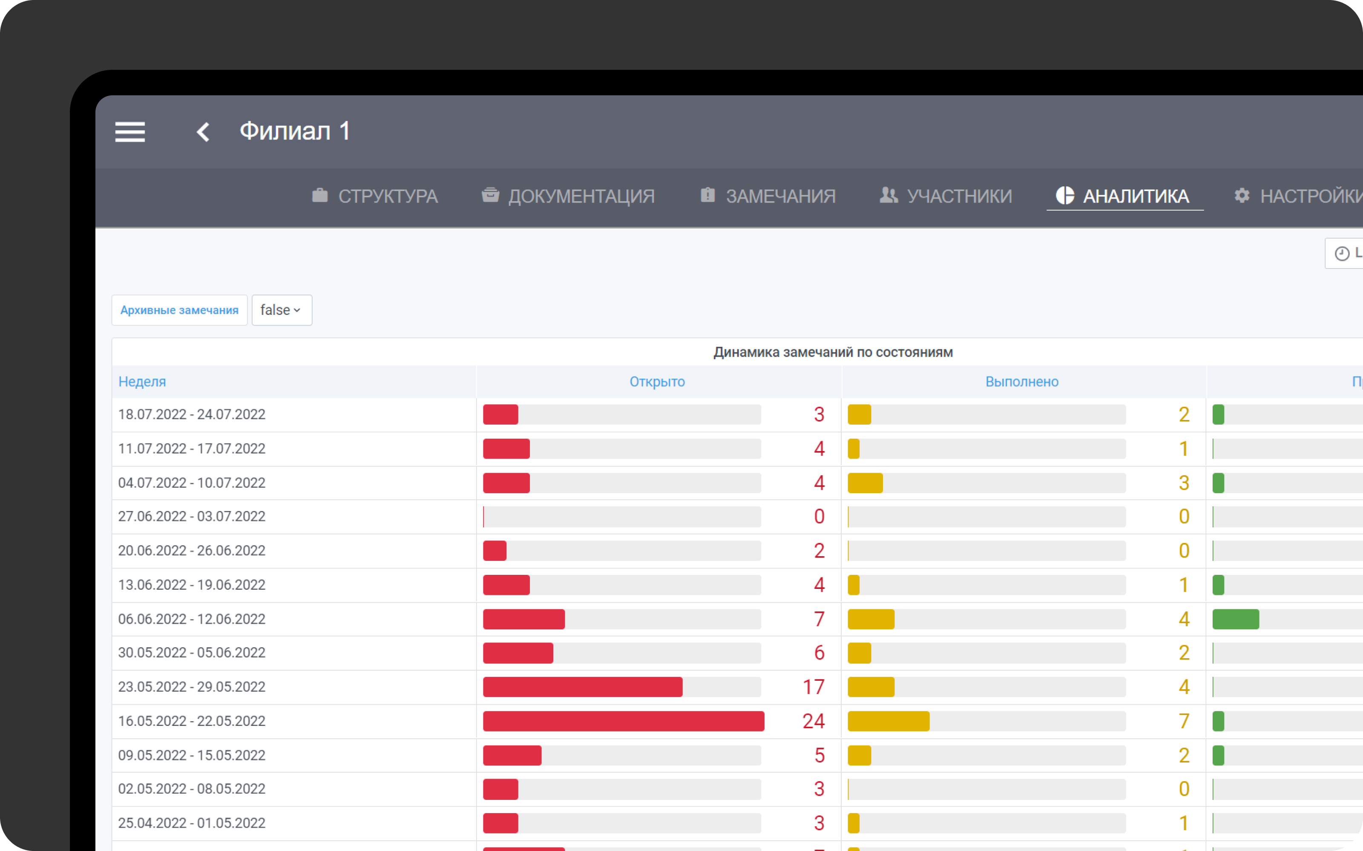
Task: Click the gear icon beside Настройки
Action: pos(1242,195)
